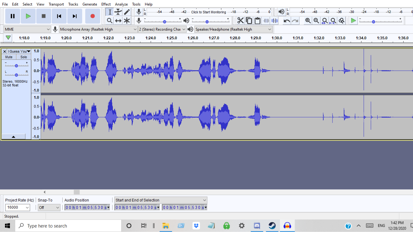Select the Envelope tool
Viewport: 413px width, 232px height.
point(118,12)
